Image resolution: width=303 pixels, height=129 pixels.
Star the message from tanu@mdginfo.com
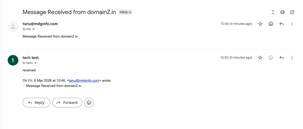pos(260,24)
